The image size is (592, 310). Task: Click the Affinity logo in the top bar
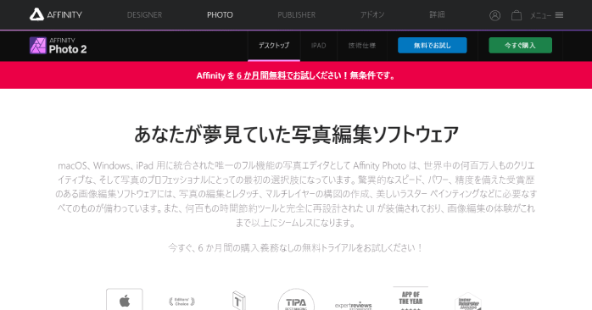pyautogui.click(x=56, y=14)
